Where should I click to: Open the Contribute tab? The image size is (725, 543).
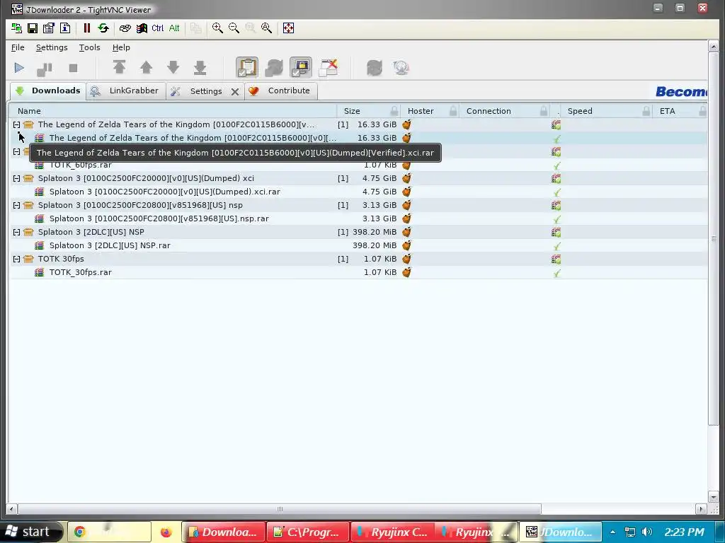tap(280, 90)
